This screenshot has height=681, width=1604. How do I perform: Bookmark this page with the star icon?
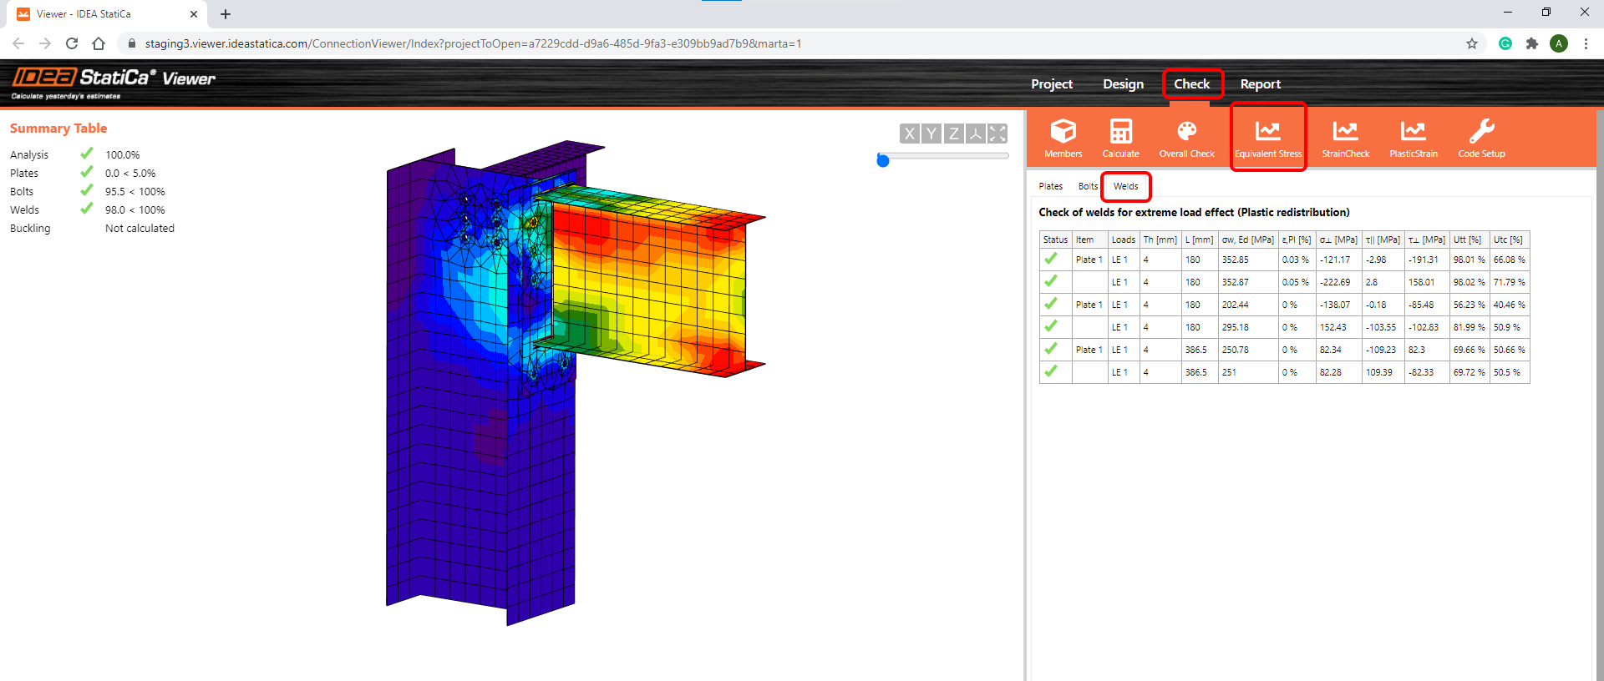tap(1472, 43)
